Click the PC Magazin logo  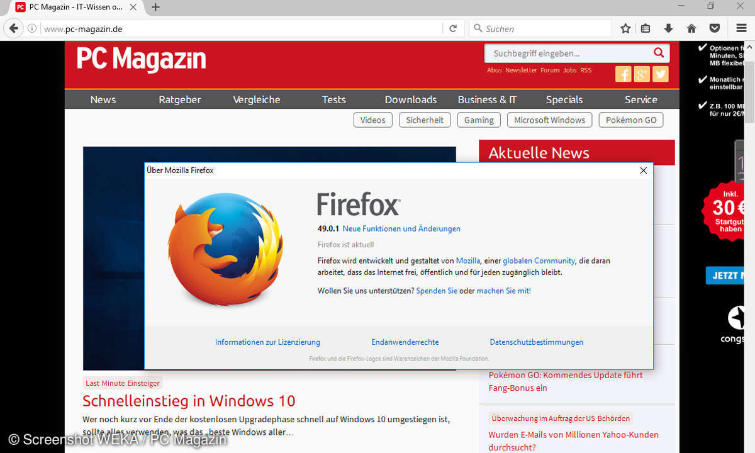tap(142, 60)
